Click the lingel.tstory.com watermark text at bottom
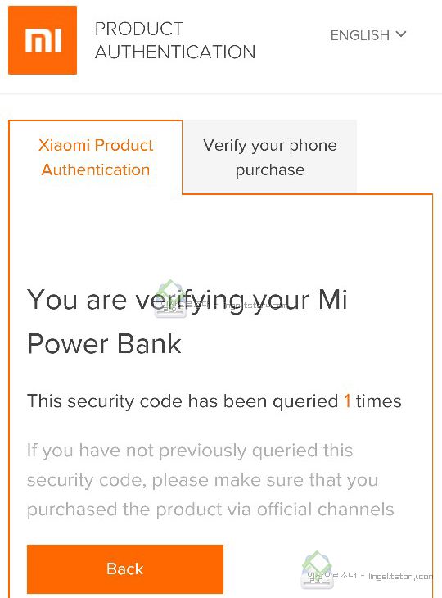 [400, 576]
